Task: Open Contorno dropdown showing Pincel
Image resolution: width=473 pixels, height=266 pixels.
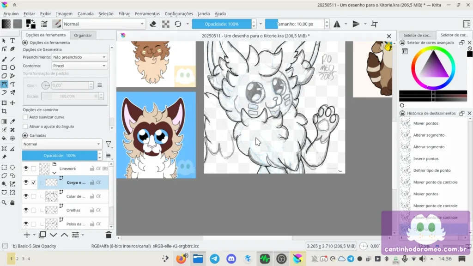Action: click(x=79, y=66)
